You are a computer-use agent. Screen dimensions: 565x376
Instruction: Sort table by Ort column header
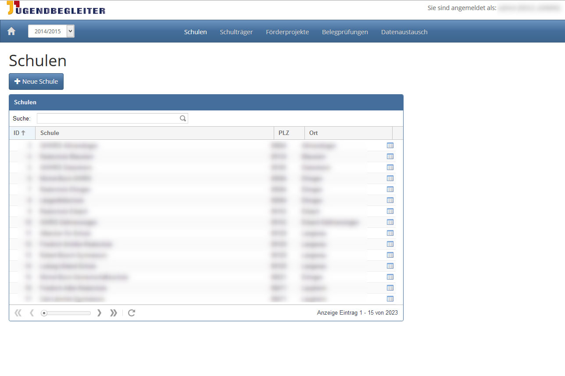click(x=313, y=133)
